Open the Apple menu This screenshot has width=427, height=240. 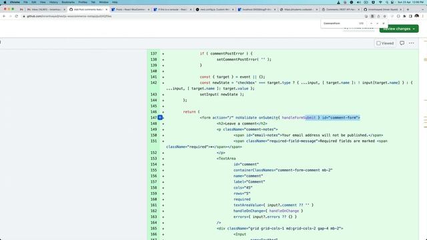tap(5, 2)
